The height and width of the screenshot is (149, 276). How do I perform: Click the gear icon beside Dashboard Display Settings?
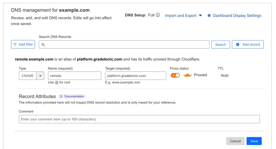[x=209, y=15]
